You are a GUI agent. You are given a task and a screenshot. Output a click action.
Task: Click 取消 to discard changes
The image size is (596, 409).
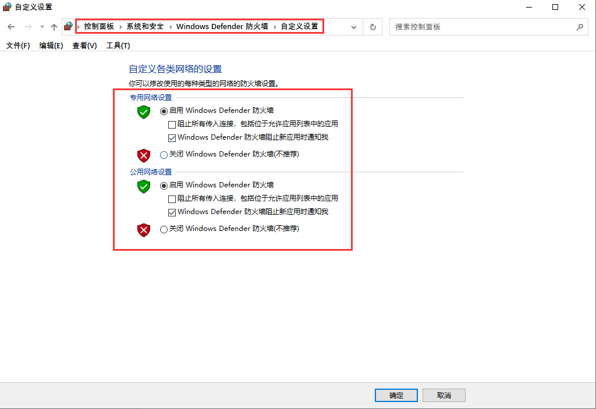[x=444, y=395]
